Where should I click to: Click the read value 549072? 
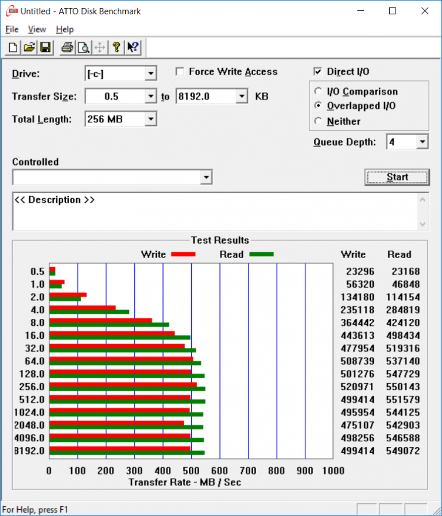pyautogui.click(x=403, y=451)
